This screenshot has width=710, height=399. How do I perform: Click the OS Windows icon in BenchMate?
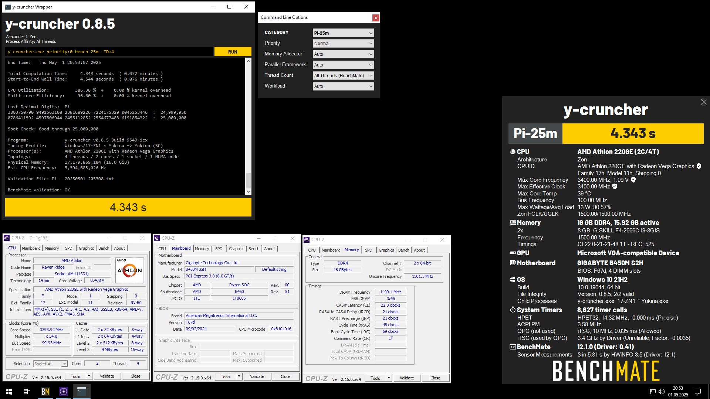point(513,280)
